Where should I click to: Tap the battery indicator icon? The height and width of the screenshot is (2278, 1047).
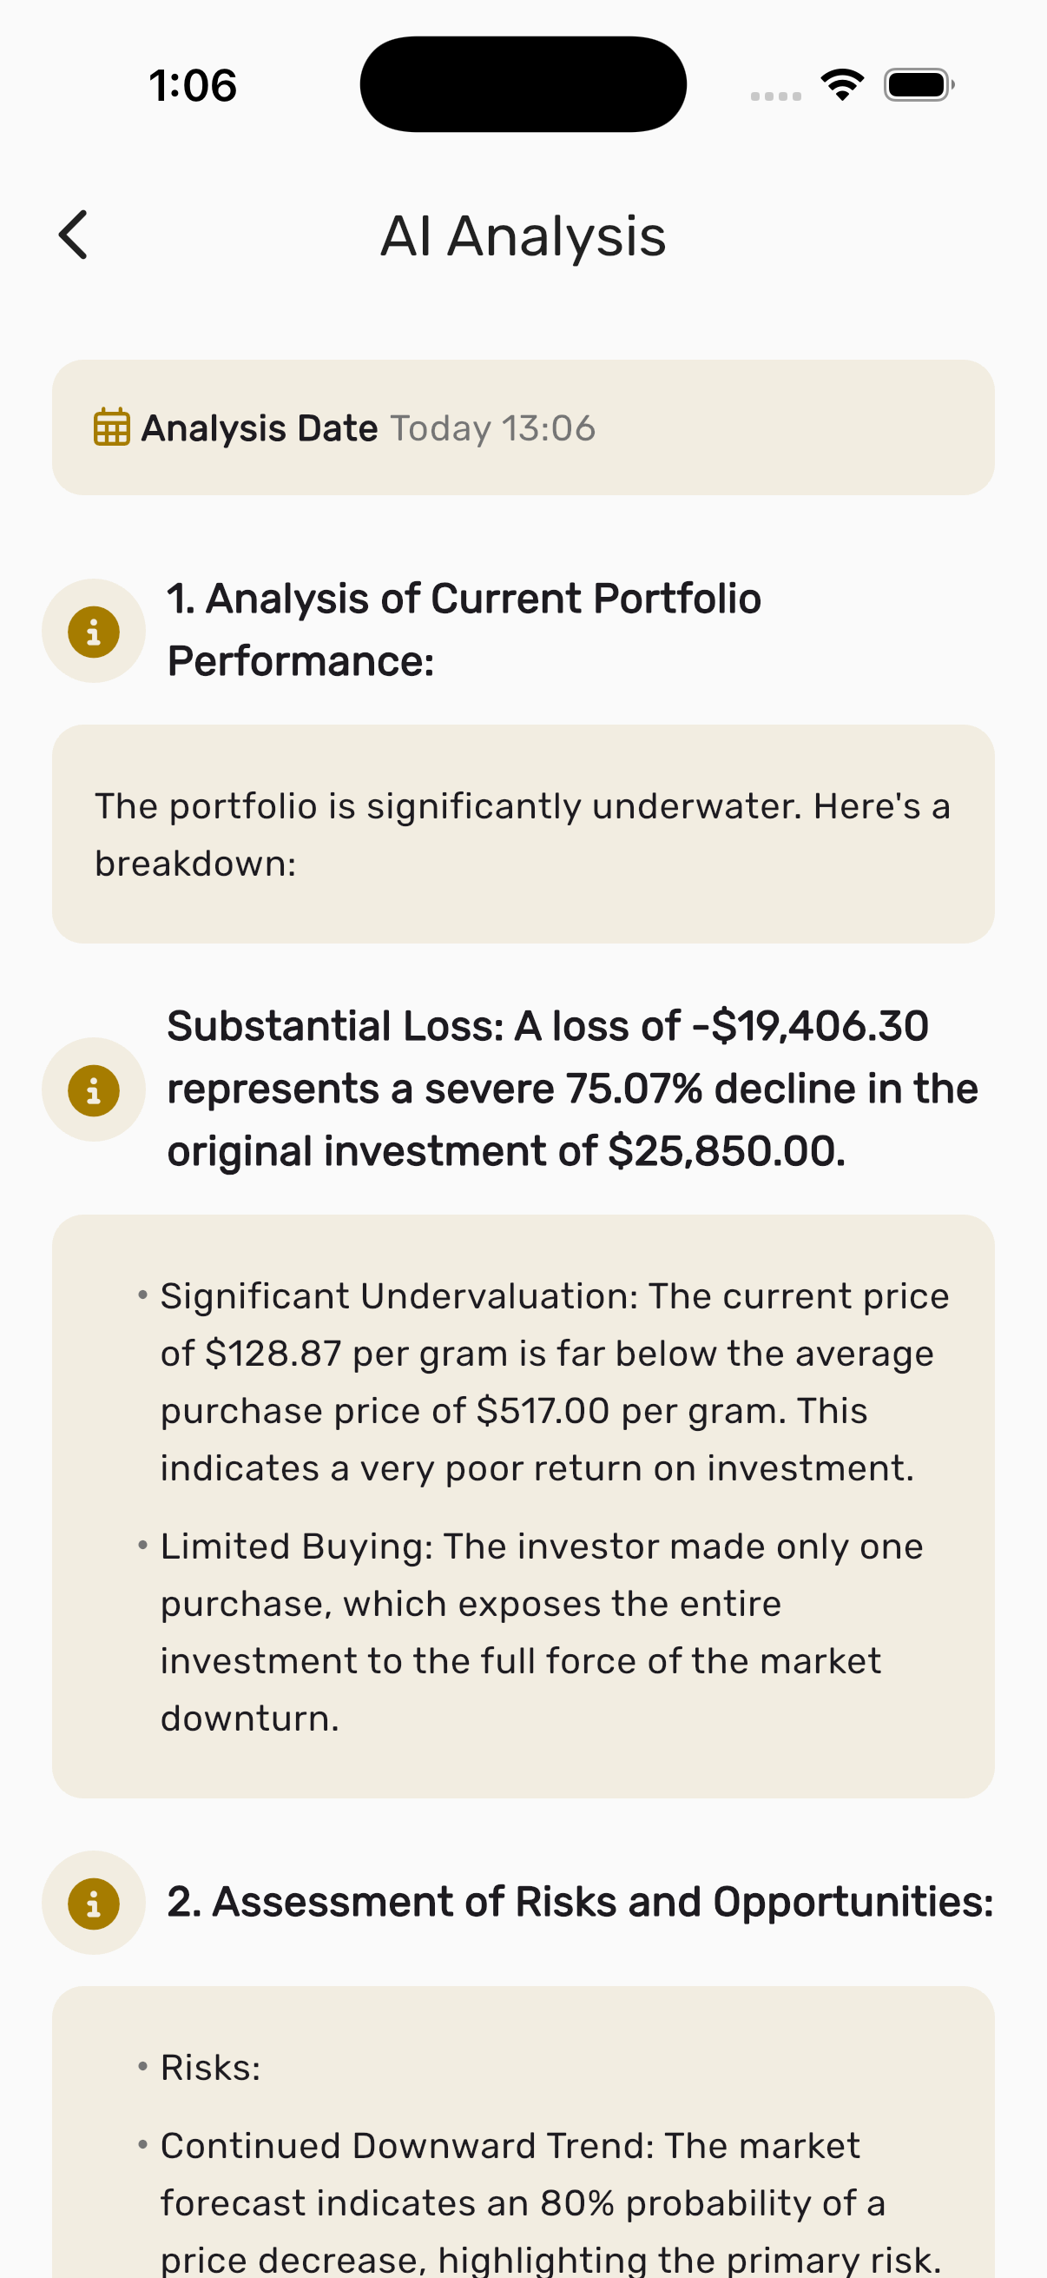(x=919, y=85)
